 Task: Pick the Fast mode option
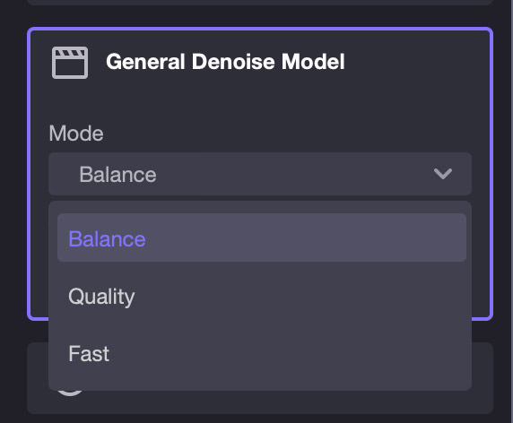[262, 354]
